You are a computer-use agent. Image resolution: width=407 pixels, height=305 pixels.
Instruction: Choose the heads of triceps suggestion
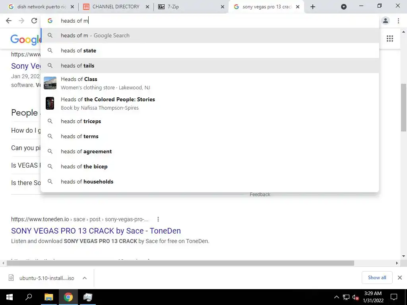(210, 121)
